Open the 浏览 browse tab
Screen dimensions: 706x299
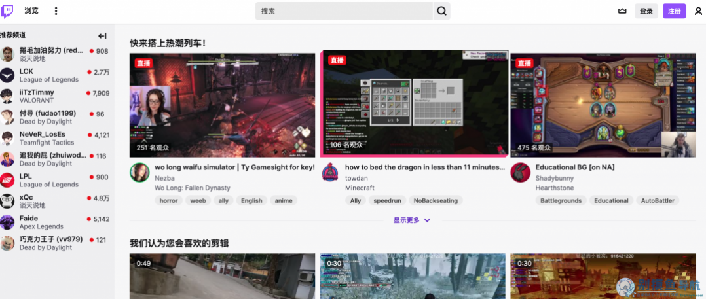click(x=31, y=11)
